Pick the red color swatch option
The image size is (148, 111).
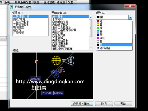coord(114,21)
